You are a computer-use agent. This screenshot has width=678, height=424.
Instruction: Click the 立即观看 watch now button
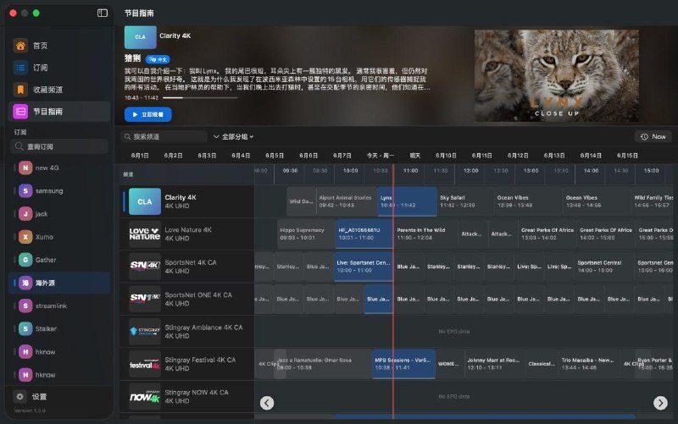(147, 114)
